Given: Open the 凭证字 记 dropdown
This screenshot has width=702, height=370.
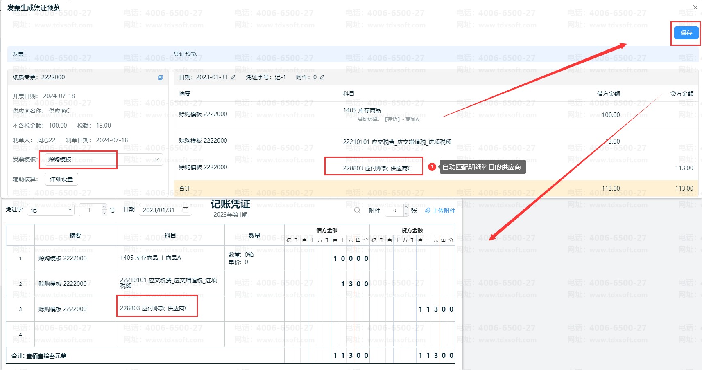Looking at the screenshot, I should click(51, 210).
